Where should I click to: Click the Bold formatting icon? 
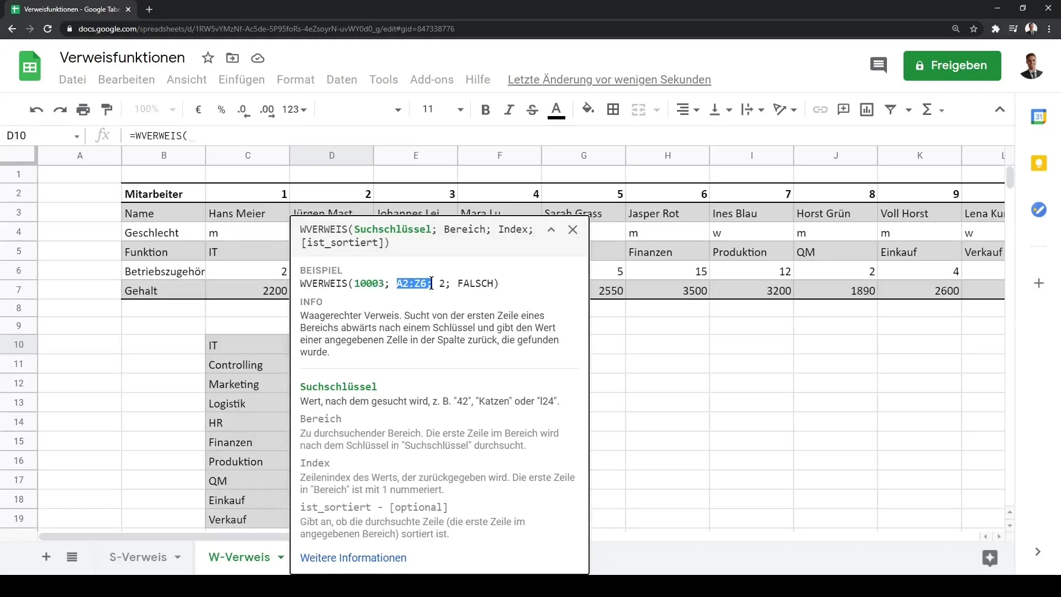[x=485, y=109]
